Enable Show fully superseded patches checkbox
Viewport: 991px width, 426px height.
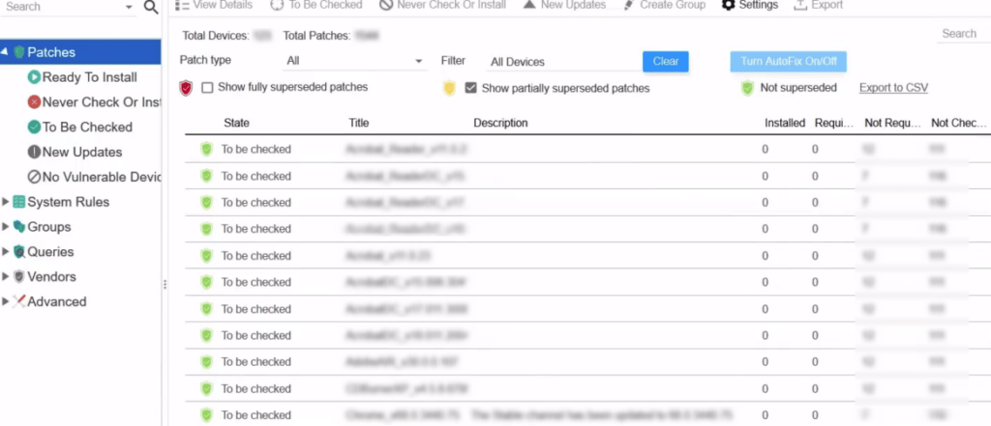pos(207,88)
